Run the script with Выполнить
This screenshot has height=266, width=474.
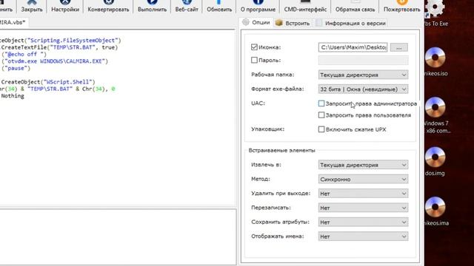(152, 7)
